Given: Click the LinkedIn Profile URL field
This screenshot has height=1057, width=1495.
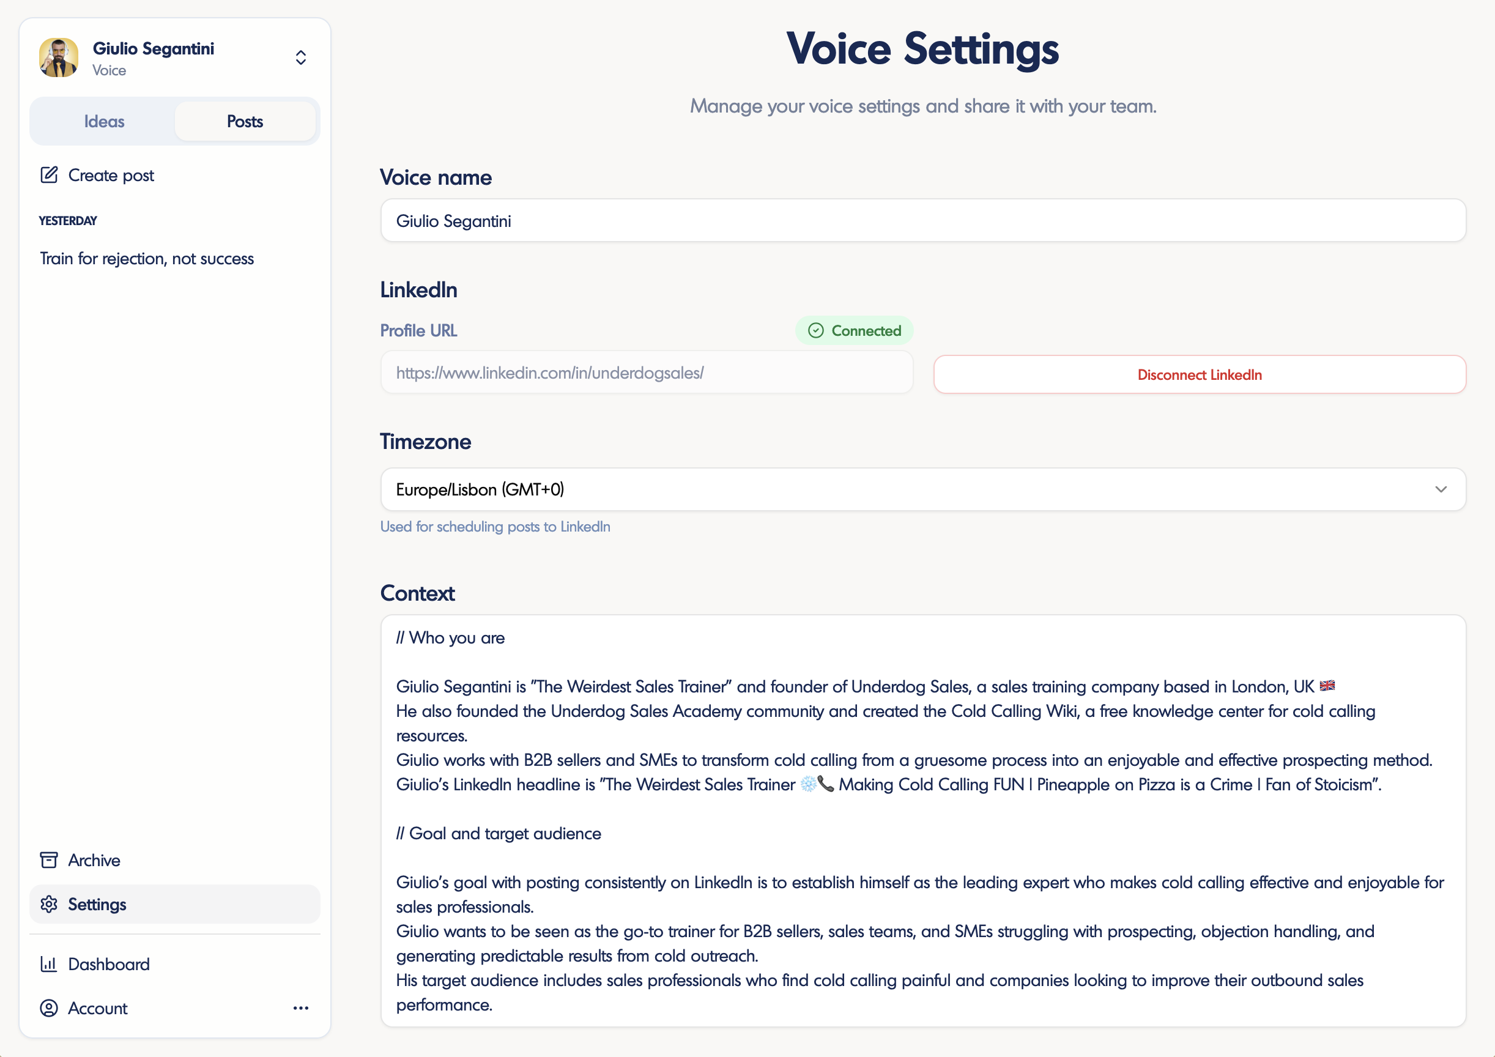Looking at the screenshot, I should tap(647, 373).
